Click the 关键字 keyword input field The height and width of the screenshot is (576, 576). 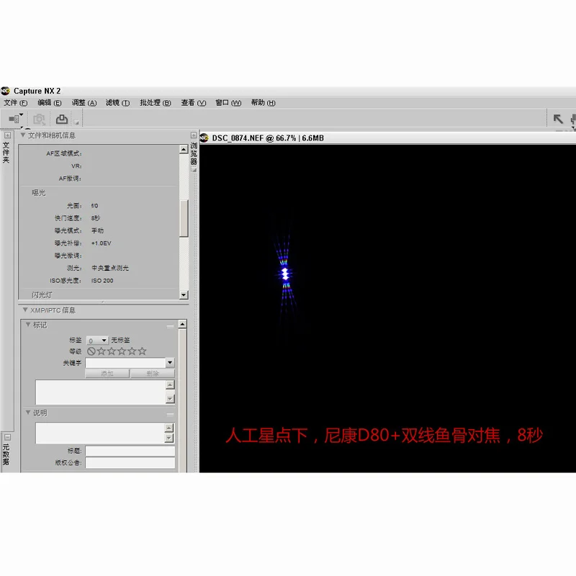125,363
